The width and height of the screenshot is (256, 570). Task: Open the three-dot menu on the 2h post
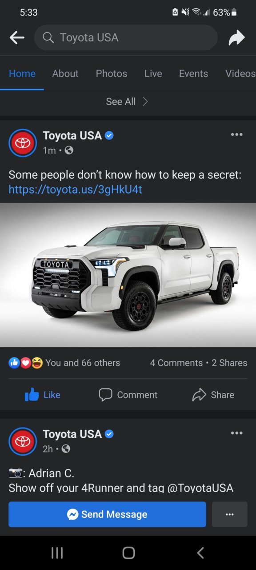click(237, 433)
